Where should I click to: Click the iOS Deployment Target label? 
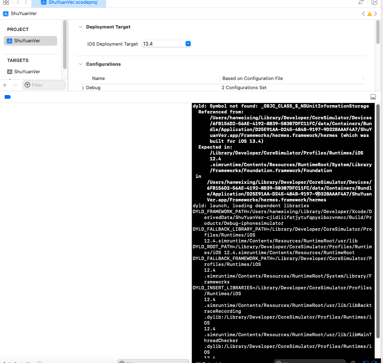coord(112,44)
